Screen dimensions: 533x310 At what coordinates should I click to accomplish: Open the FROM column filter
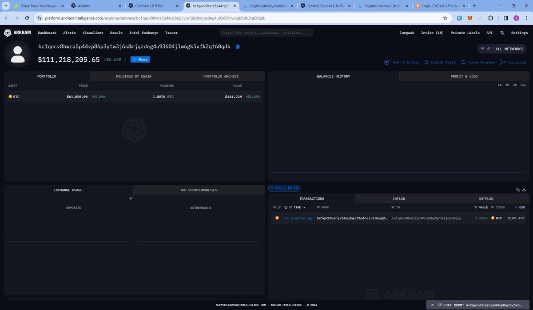click(318, 207)
